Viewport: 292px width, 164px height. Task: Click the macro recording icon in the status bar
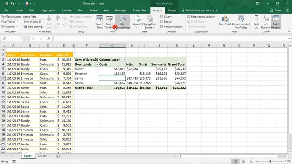point(14,161)
